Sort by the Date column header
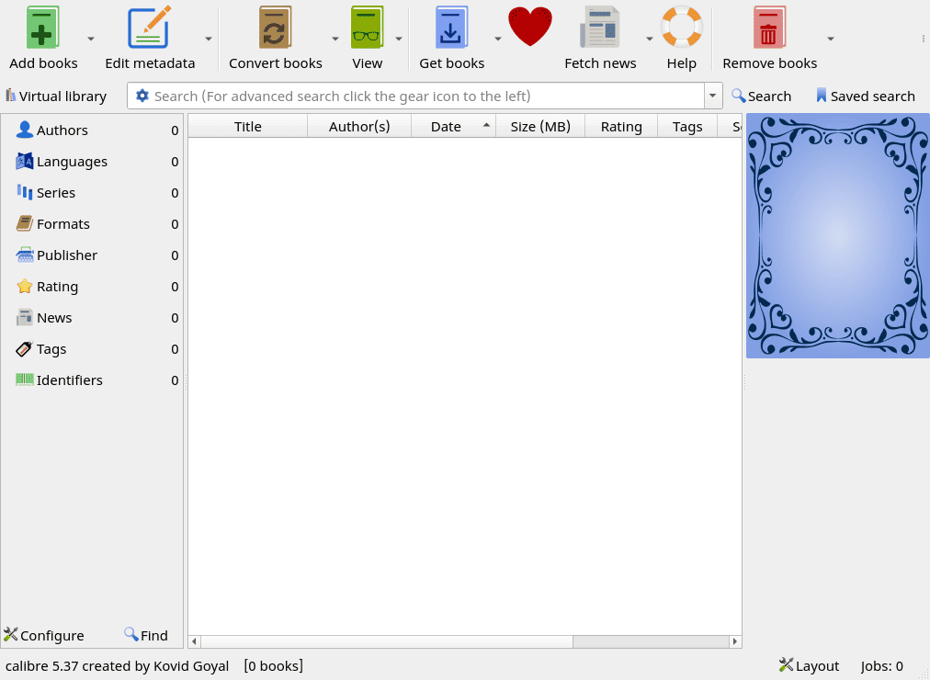This screenshot has width=930, height=680. 454,126
